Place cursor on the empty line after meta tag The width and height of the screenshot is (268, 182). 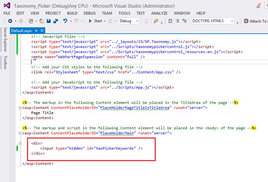pyautogui.click(x=145, y=62)
